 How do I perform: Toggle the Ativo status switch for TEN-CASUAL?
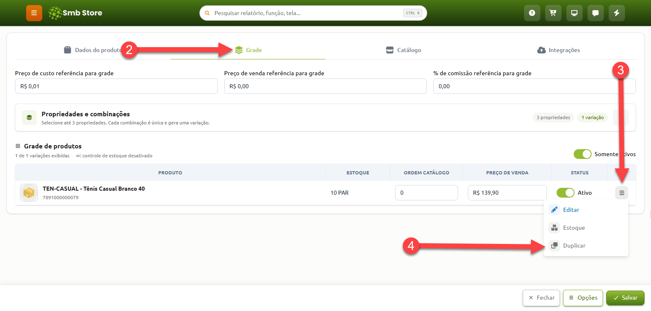[566, 193]
